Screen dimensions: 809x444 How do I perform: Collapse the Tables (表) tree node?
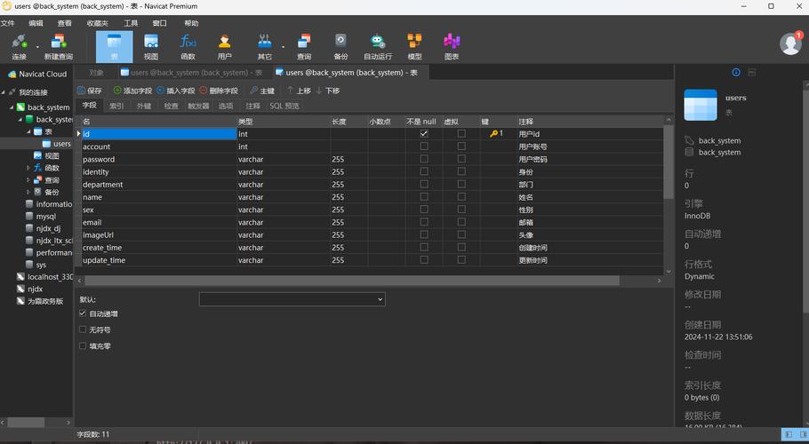(28, 131)
